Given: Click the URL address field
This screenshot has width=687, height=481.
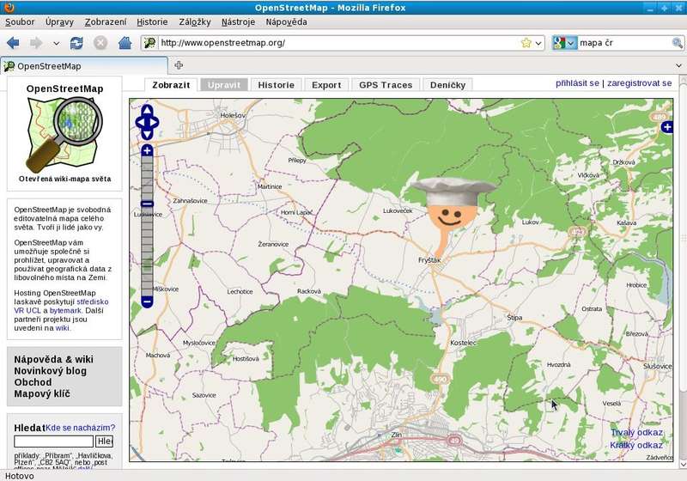Looking at the screenshot, I should pos(338,43).
